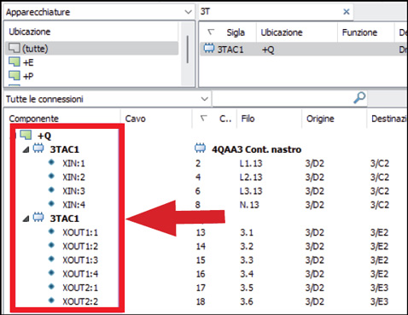408x315 pixels.
Task: Click destination 3/E3 in the 3.6 row
Action: click(x=379, y=301)
